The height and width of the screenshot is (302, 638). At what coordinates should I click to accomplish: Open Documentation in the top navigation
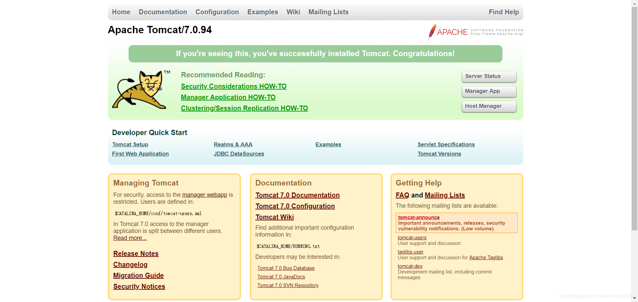click(x=163, y=12)
